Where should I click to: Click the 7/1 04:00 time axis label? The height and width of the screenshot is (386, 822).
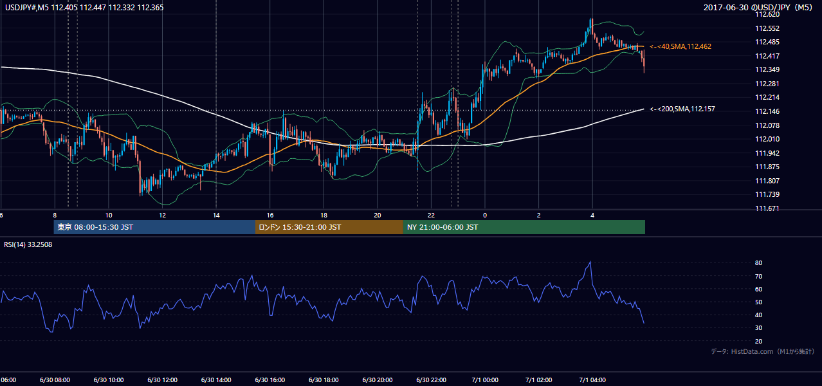(592, 380)
